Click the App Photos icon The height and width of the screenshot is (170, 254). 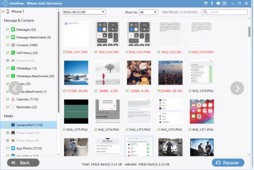pos(13,148)
